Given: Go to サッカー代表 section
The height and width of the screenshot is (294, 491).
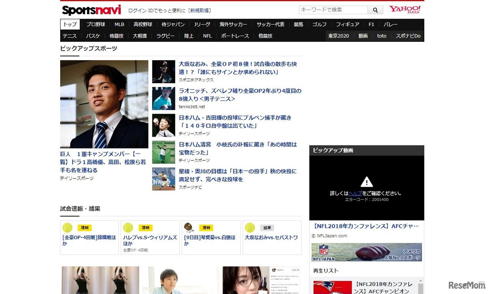Looking at the screenshot, I should [x=270, y=24].
